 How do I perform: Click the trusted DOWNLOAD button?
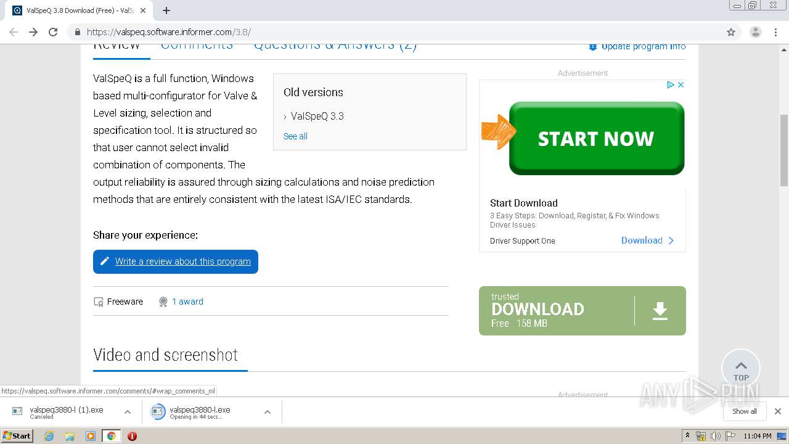582,311
